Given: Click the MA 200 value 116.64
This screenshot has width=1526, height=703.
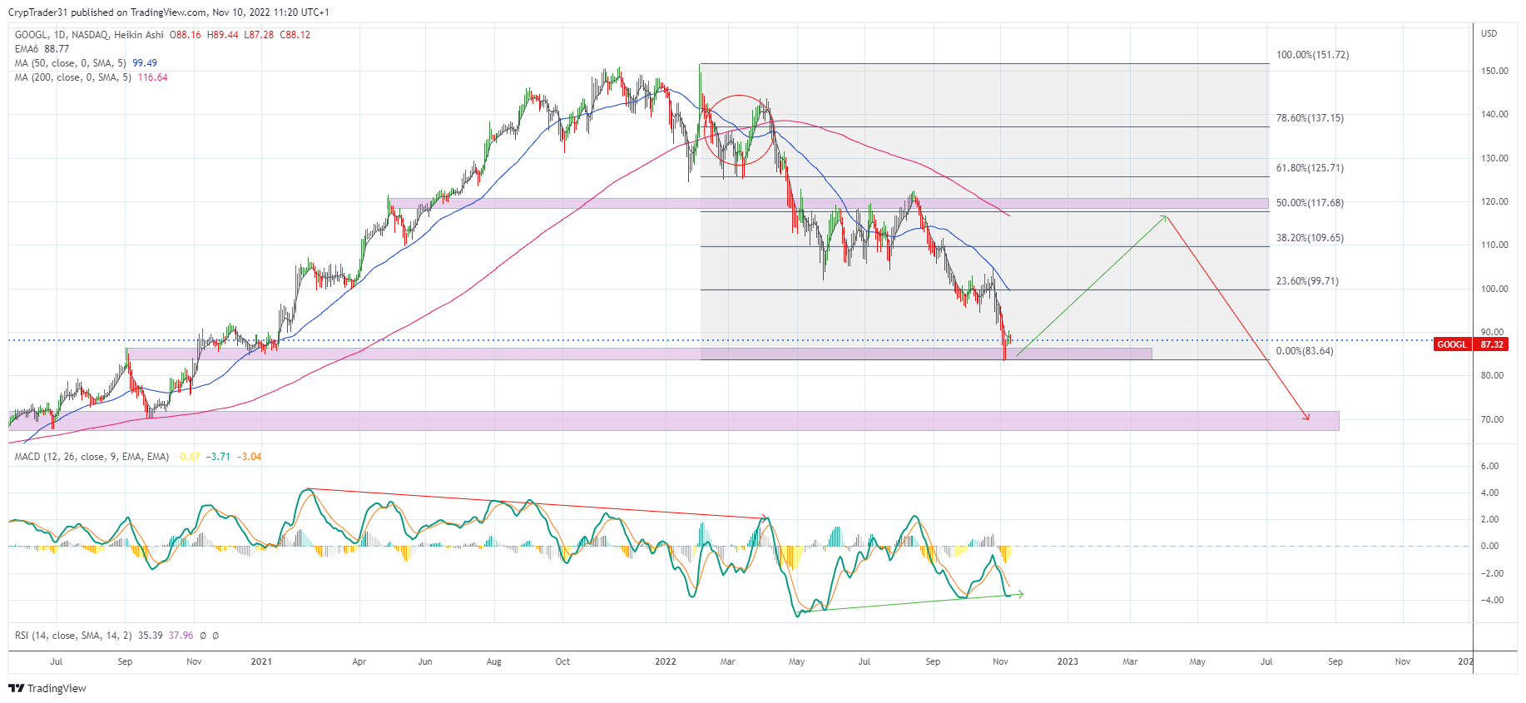Looking at the screenshot, I should 152,77.
